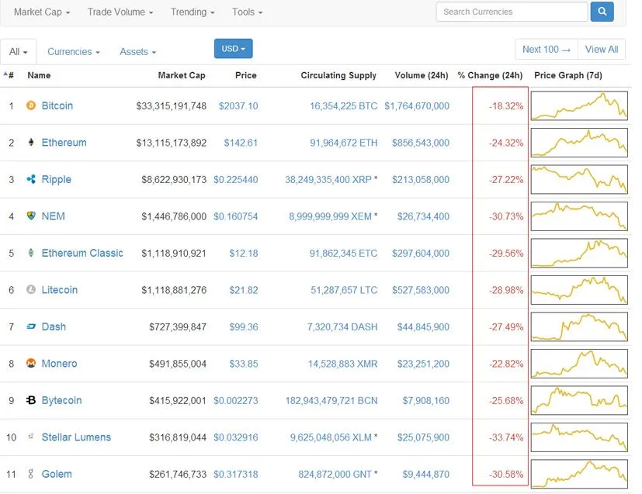Open the Golem currency link
The height and width of the screenshot is (494, 642).
coord(57,474)
